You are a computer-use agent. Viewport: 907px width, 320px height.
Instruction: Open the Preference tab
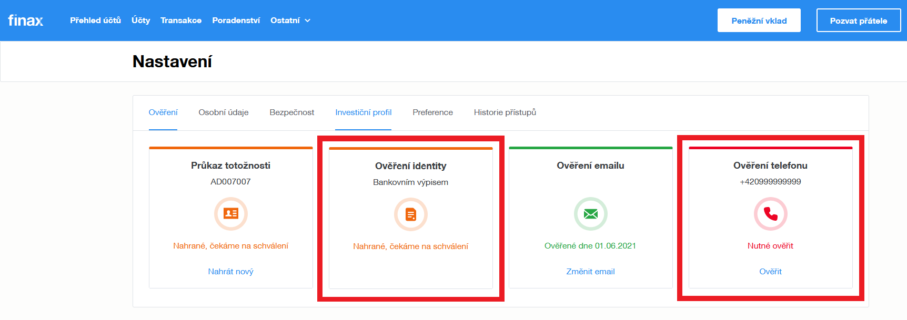coord(432,112)
